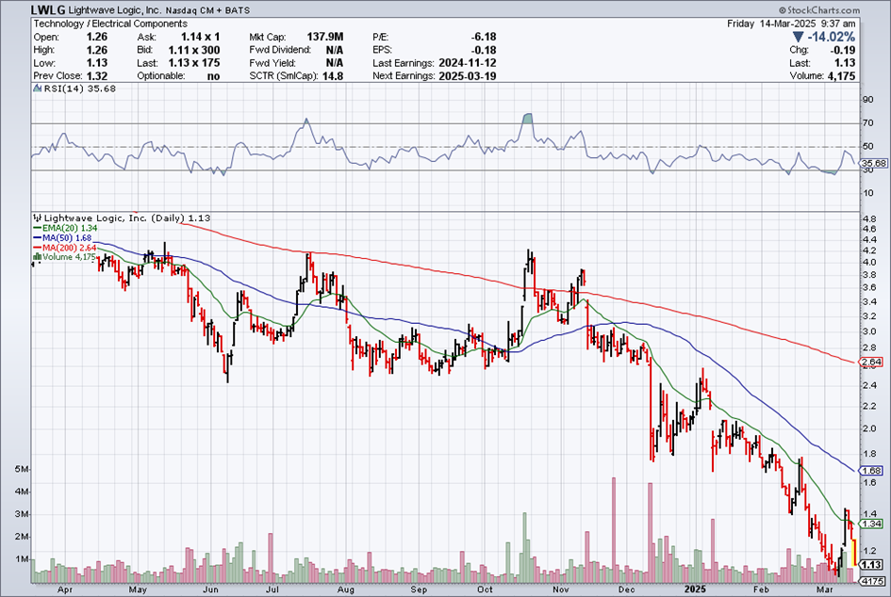The width and height of the screenshot is (891, 597).
Task: Click the Low price value in quote table
Action: (x=96, y=63)
